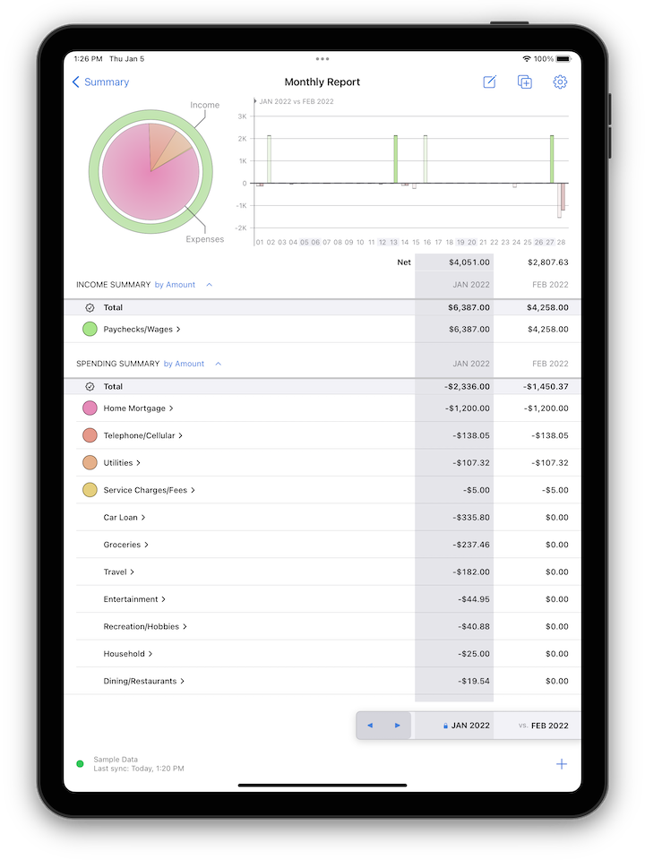This screenshot has width=645, height=868.
Task: Open Dining/Restaurants category details
Action: click(144, 682)
